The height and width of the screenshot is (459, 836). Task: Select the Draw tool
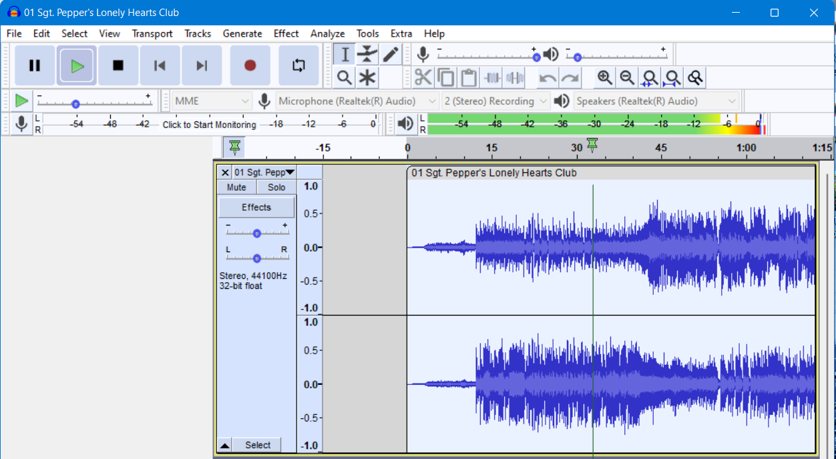(391, 54)
